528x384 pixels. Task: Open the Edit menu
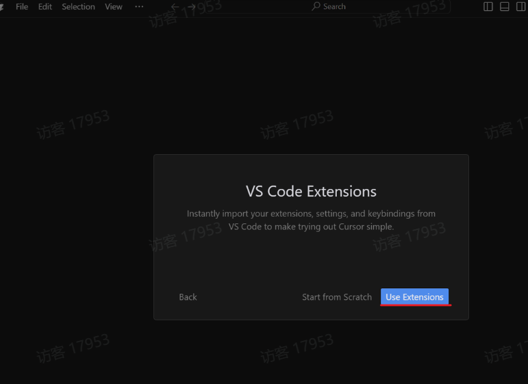click(45, 7)
